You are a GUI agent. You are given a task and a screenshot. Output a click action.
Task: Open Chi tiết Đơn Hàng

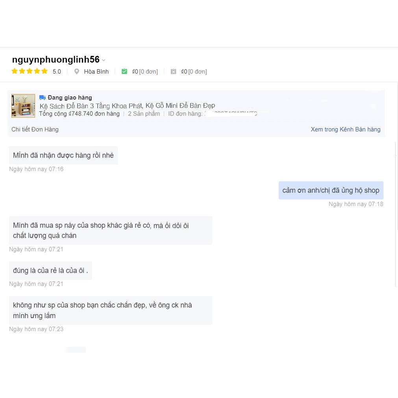(x=35, y=130)
